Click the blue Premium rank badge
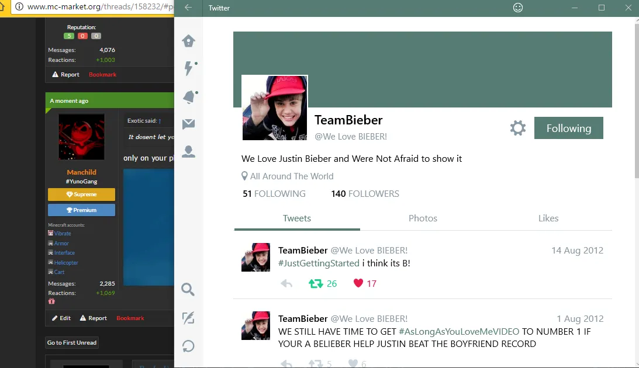Viewport: 639px width, 368px height. click(81, 210)
